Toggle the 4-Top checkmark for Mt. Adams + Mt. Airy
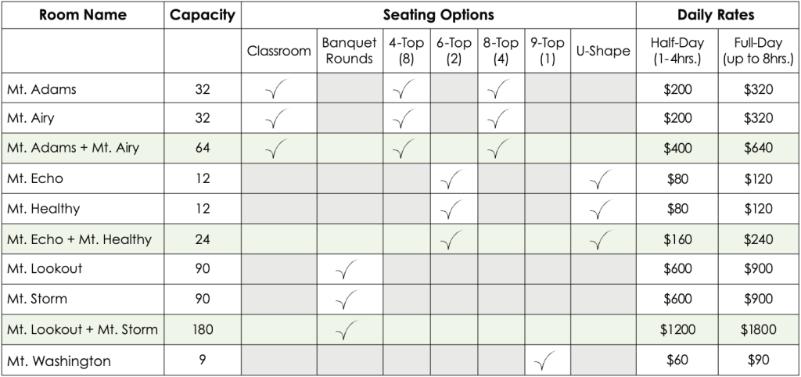The height and width of the screenshot is (377, 801). pos(403,149)
